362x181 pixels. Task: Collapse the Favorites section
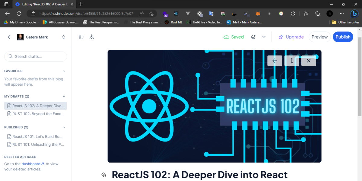click(64, 71)
